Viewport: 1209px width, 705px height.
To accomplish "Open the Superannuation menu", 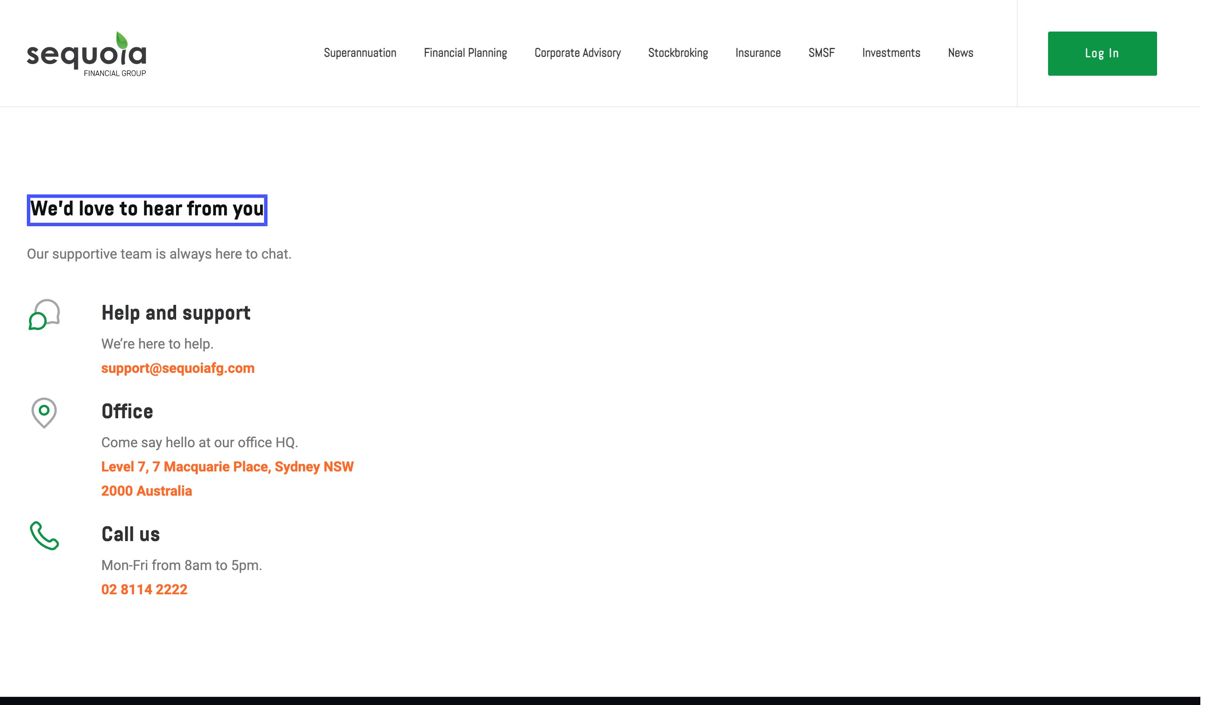I will pyautogui.click(x=360, y=53).
